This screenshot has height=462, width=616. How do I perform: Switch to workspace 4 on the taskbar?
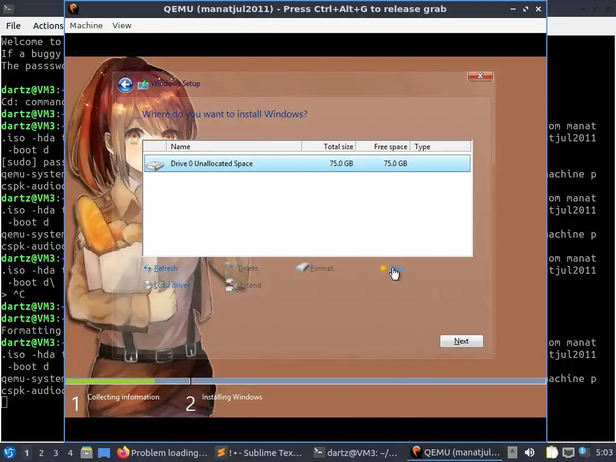point(70,453)
